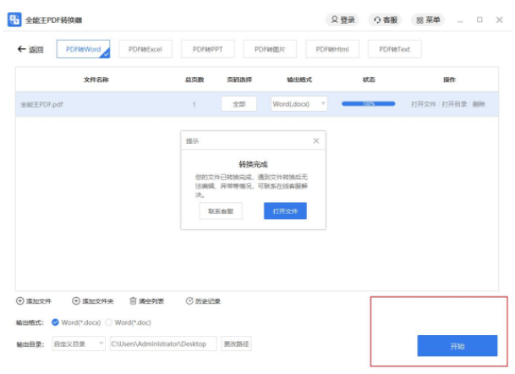Click the conversion progress bar
The height and width of the screenshot is (374, 515).
tap(368, 104)
